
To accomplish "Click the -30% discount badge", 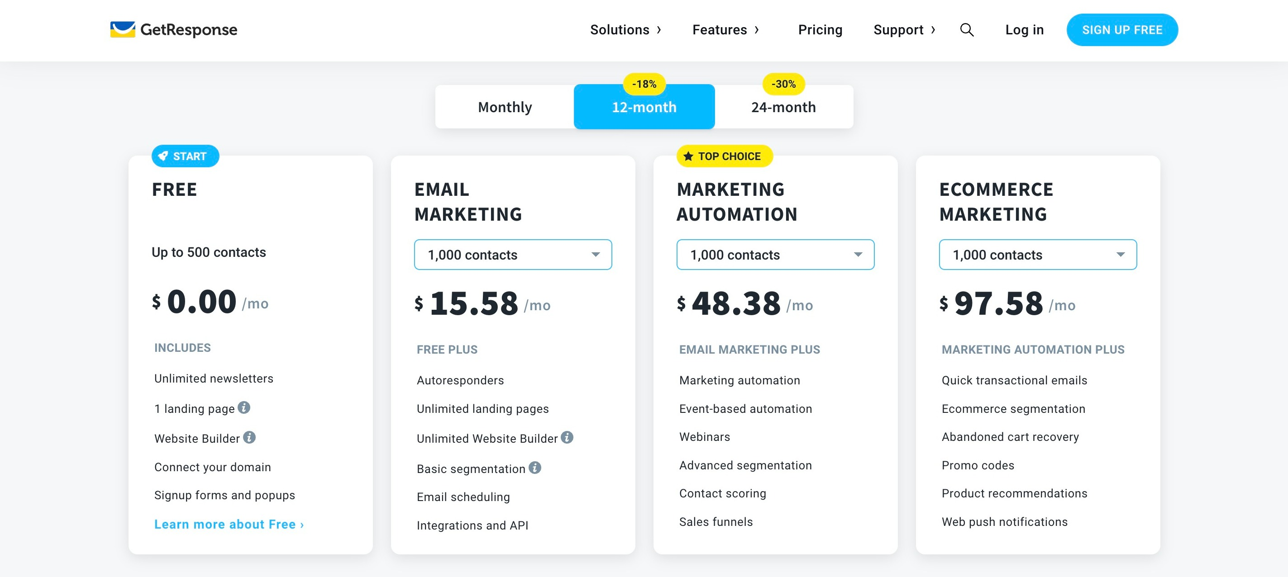I will (x=783, y=84).
